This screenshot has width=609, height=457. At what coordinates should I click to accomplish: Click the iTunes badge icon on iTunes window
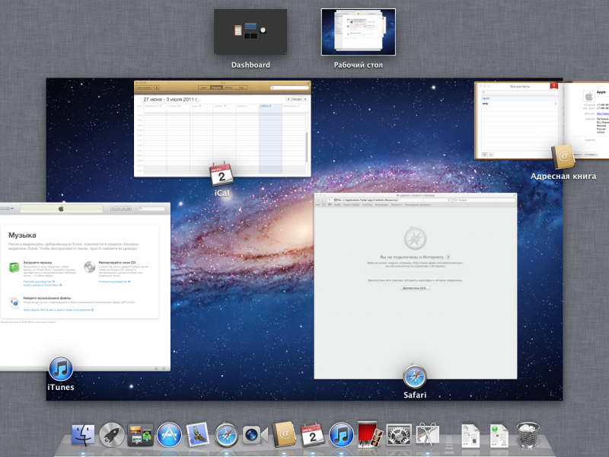pyautogui.click(x=61, y=369)
